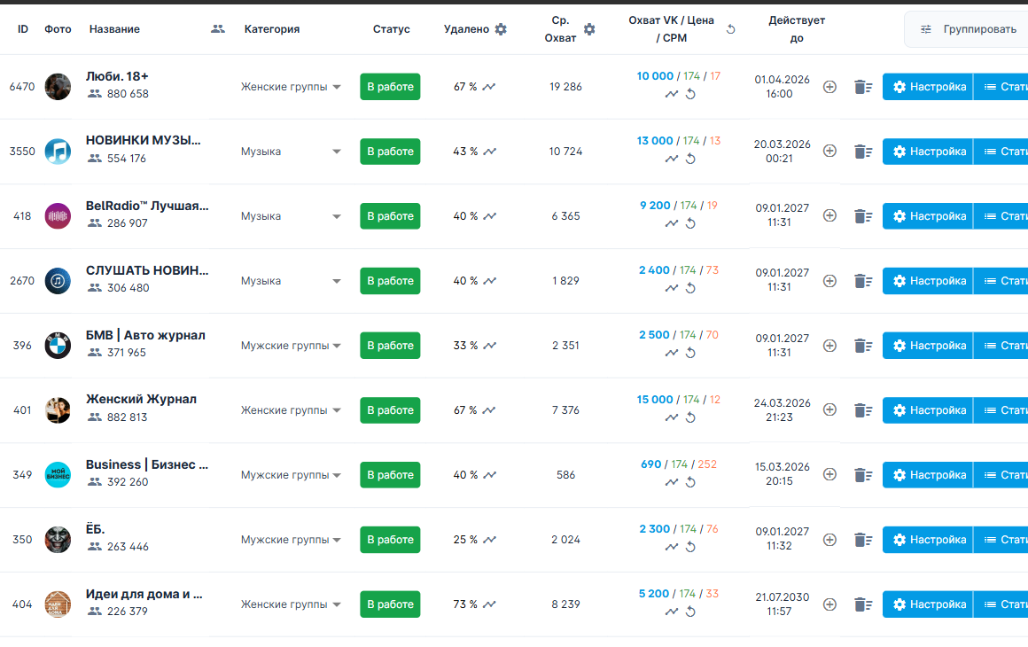1028x647 pixels.
Task: Expand Музыка category dropdown for BelRadio row
Action: click(337, 216)
